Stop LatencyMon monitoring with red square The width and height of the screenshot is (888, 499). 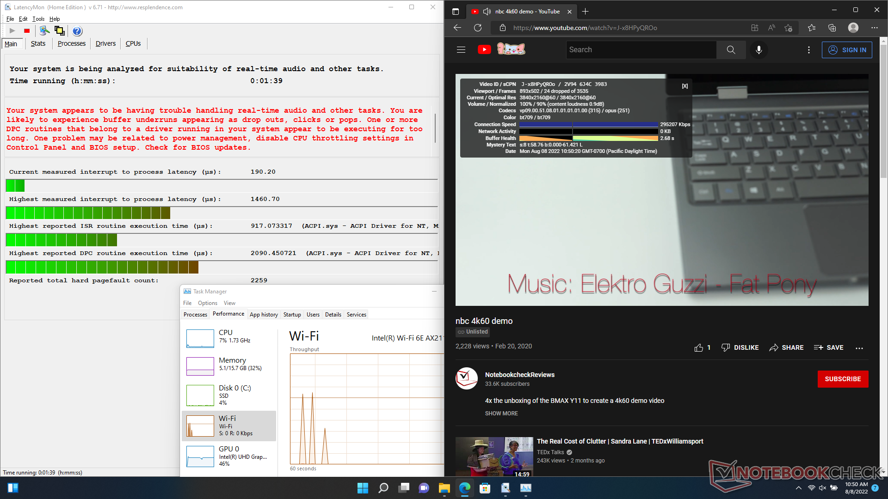[x=27, y=31]
